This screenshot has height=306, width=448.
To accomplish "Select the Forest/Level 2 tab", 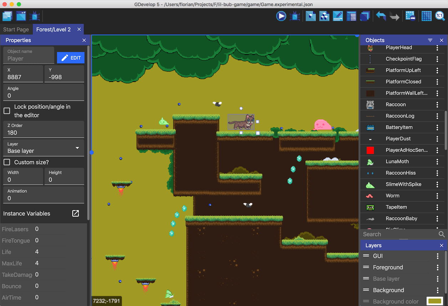I will 54,29.
